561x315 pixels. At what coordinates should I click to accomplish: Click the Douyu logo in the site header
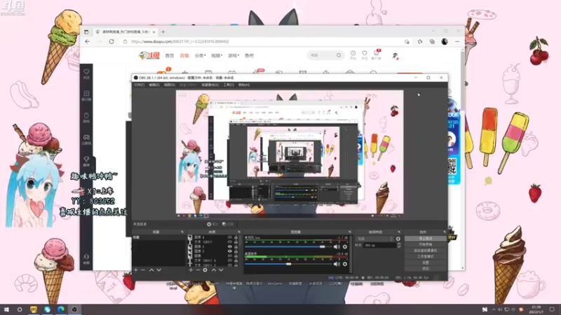coord(149,55)
